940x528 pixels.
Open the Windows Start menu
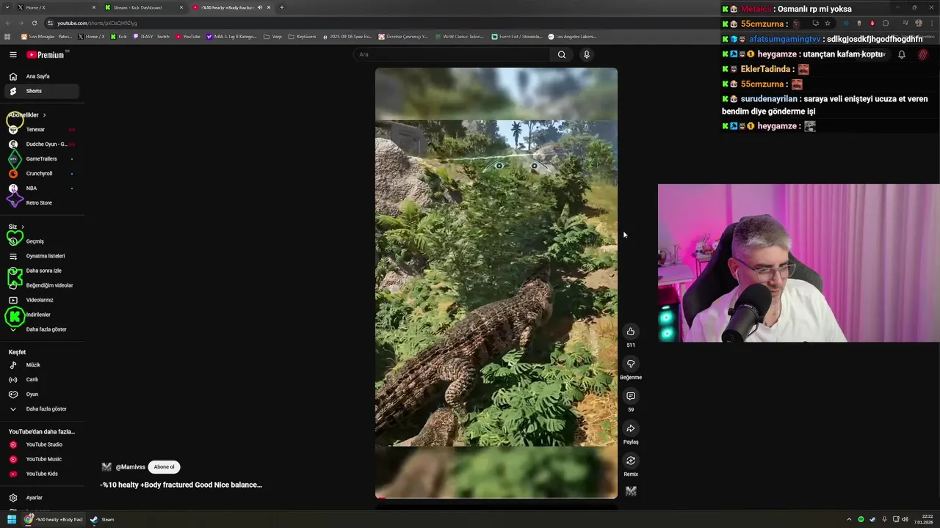point(12,519)
